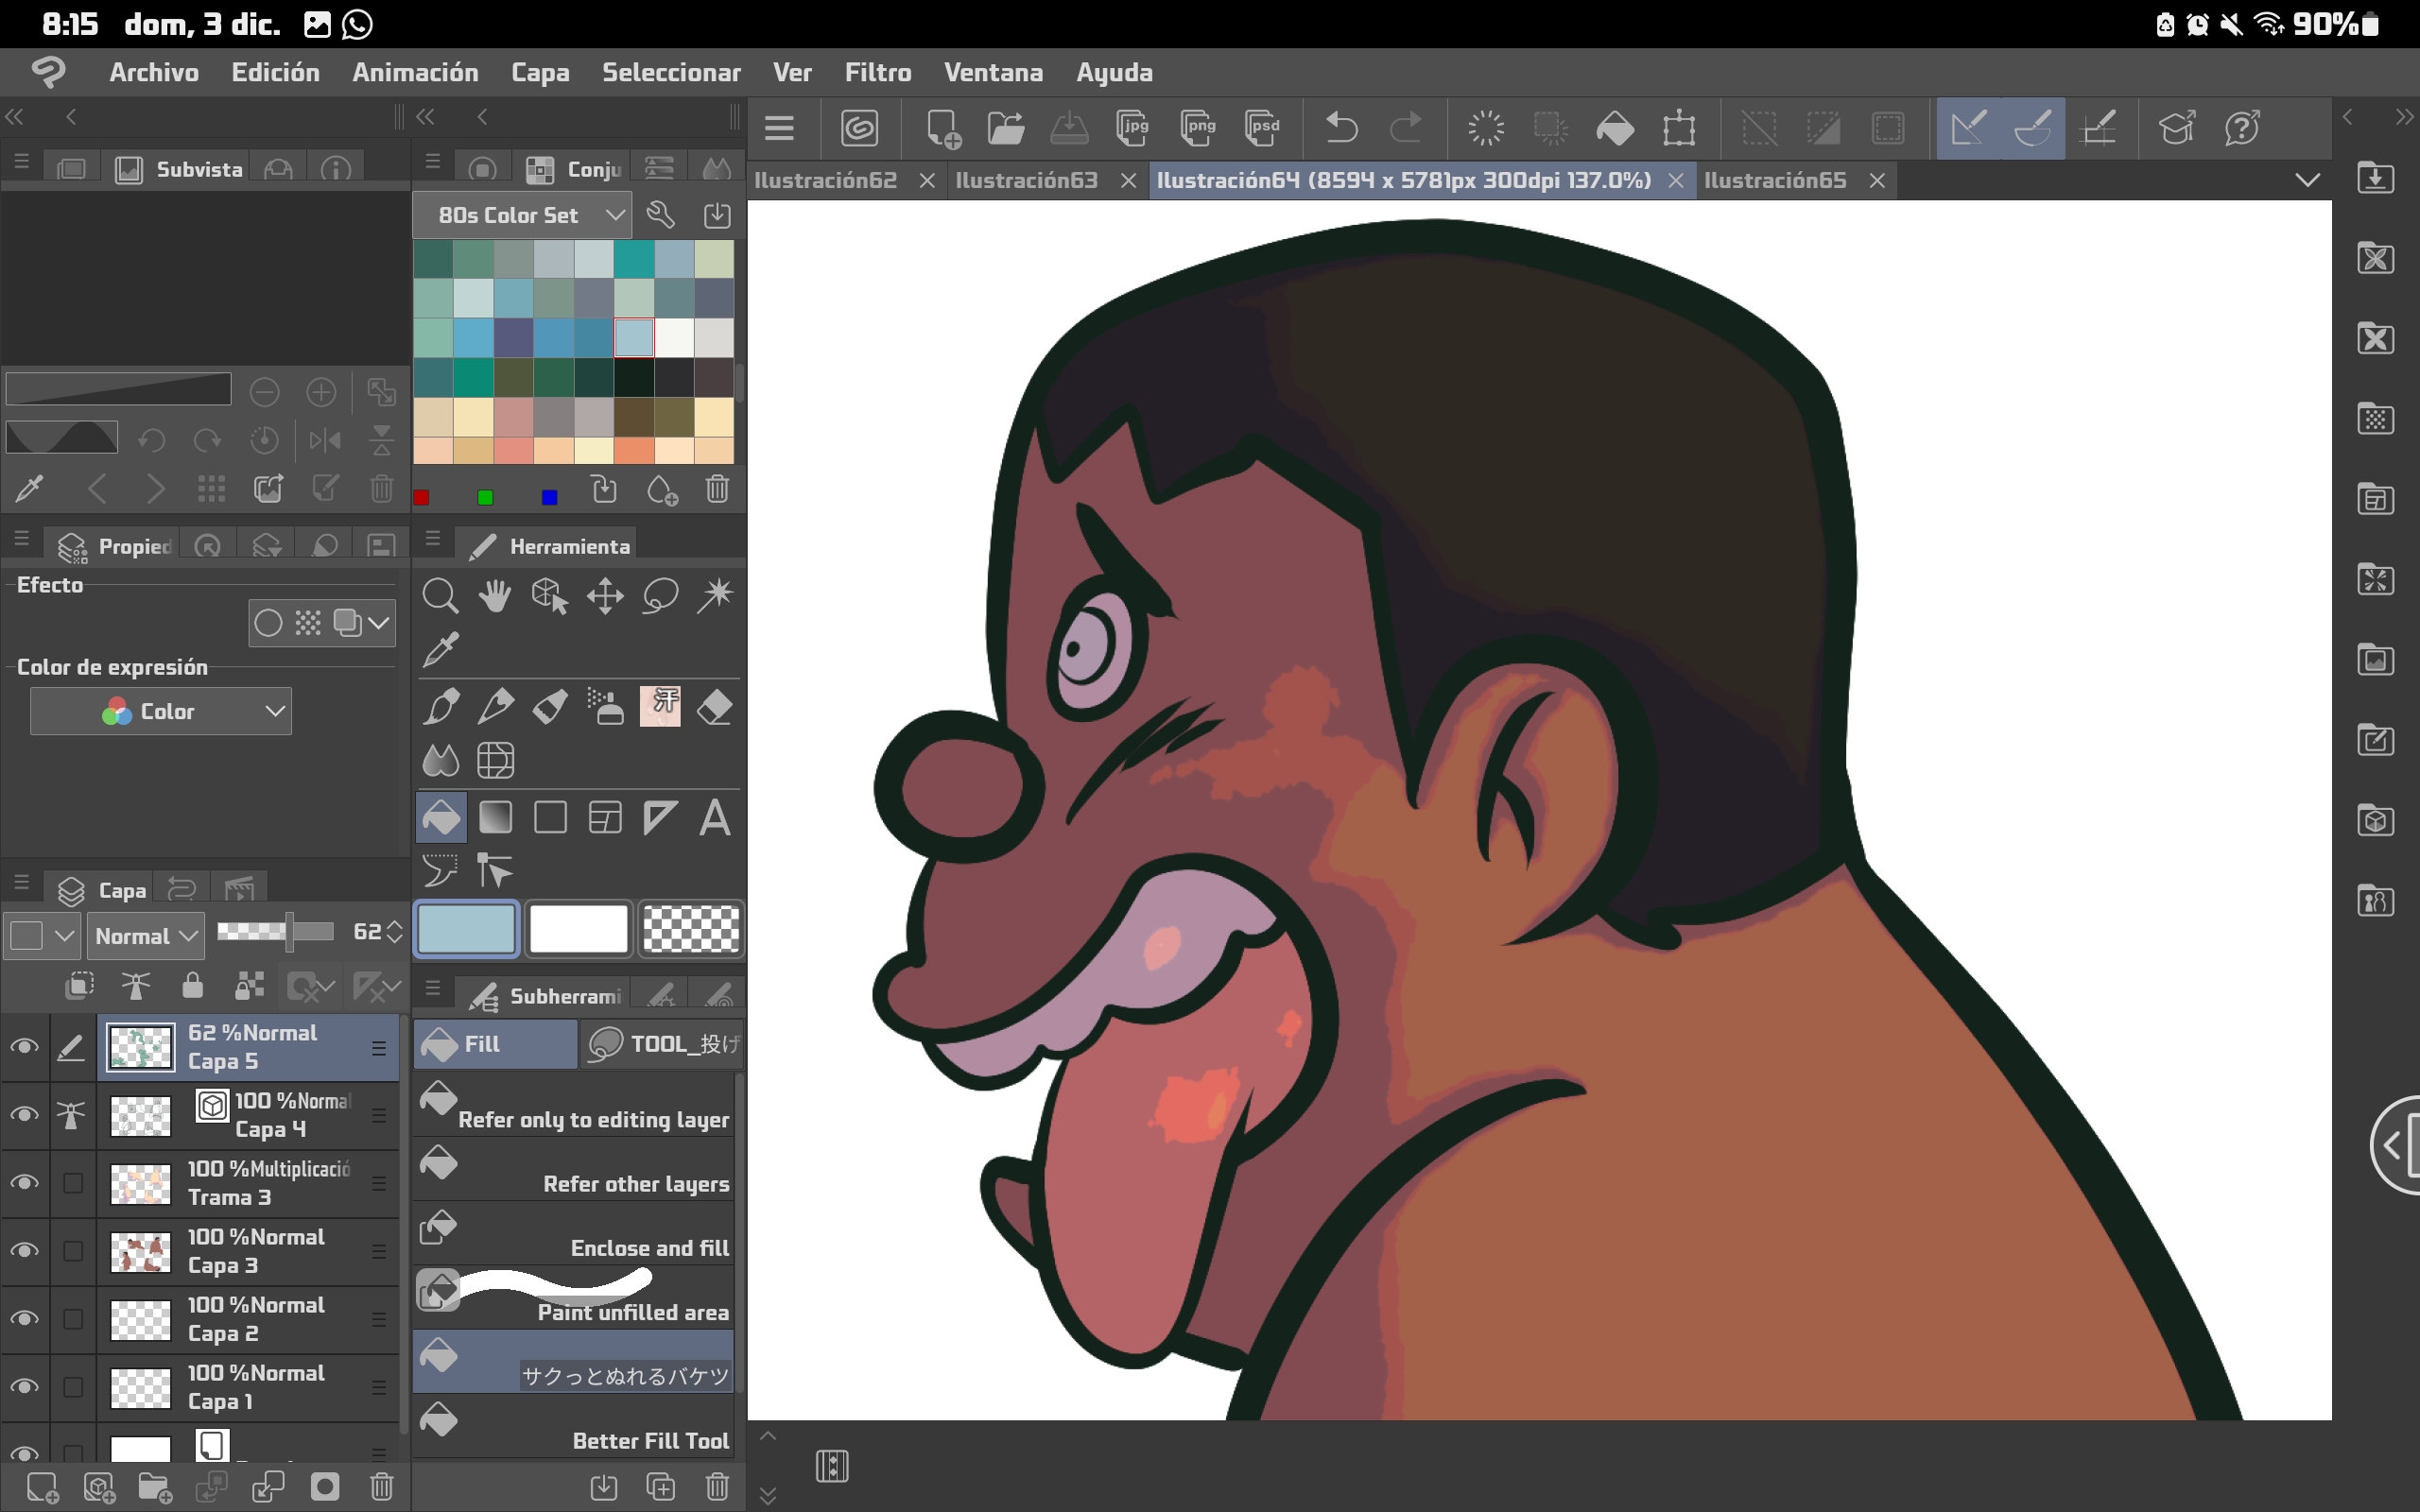Select the Hand move tool
This screenshot has height=1512, width=2420.
(495, 596)
